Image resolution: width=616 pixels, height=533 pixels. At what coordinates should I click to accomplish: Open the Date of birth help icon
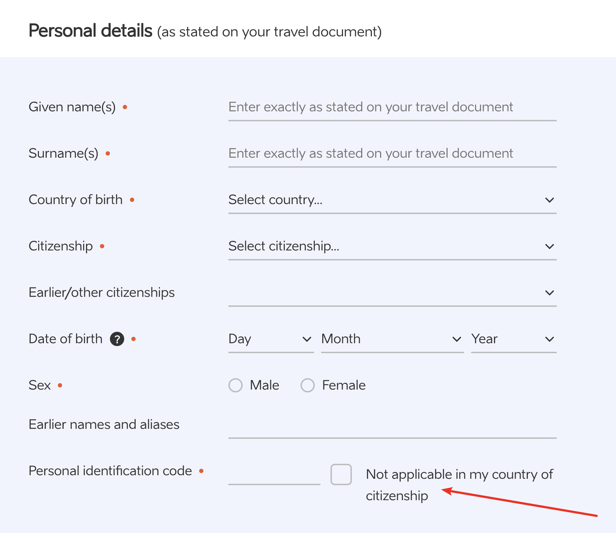(x=117, y=339)
